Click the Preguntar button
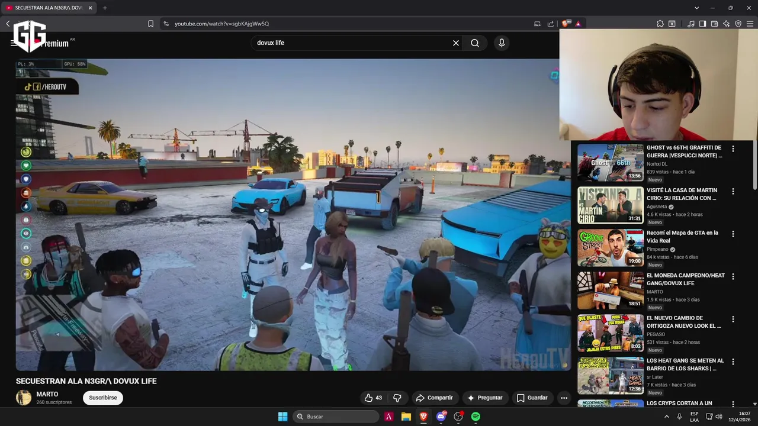This screenshot has height=426, width=758. 484,398
